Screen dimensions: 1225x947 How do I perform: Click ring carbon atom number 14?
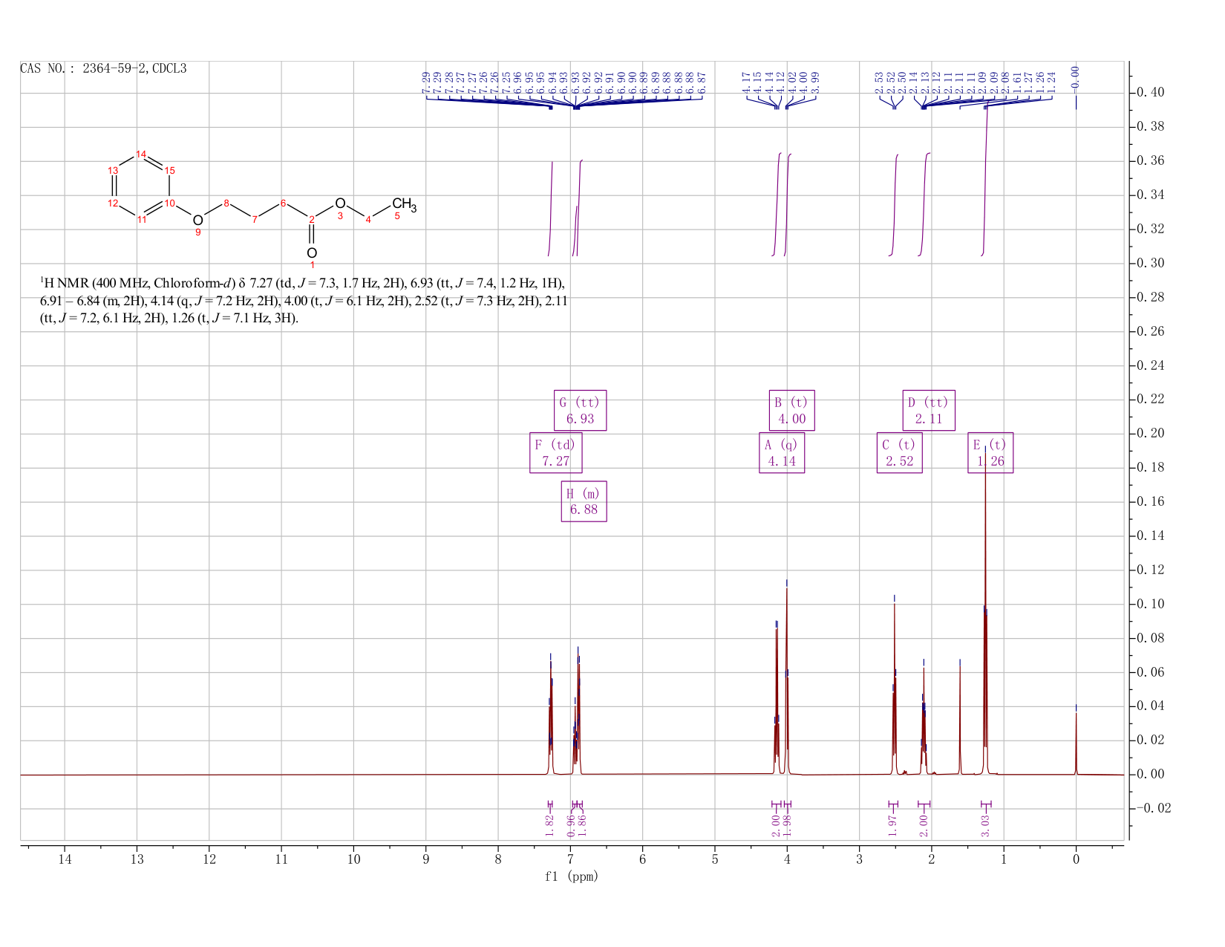[141, 154]
